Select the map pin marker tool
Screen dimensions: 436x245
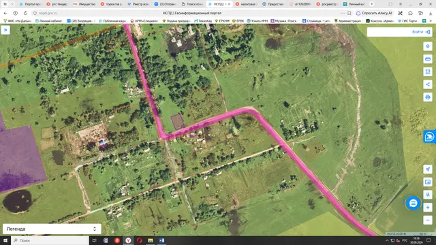tap(428, 46)
